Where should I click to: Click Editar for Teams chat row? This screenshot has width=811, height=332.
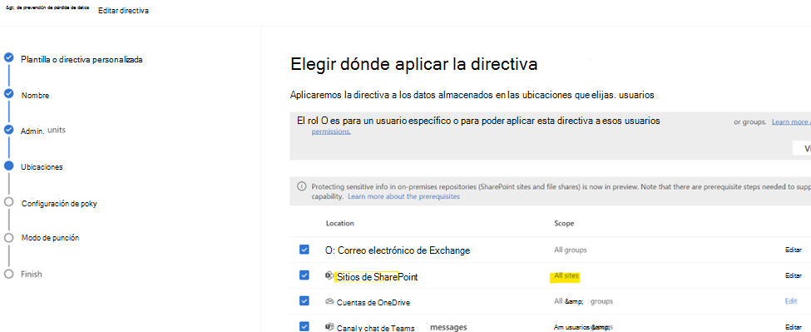(x=793, y=327)
